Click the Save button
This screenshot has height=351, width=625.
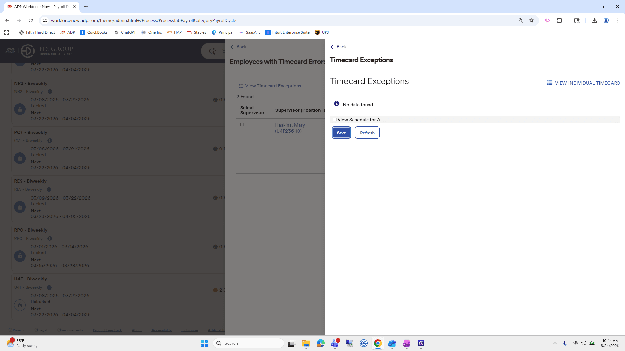pos(341,133)
